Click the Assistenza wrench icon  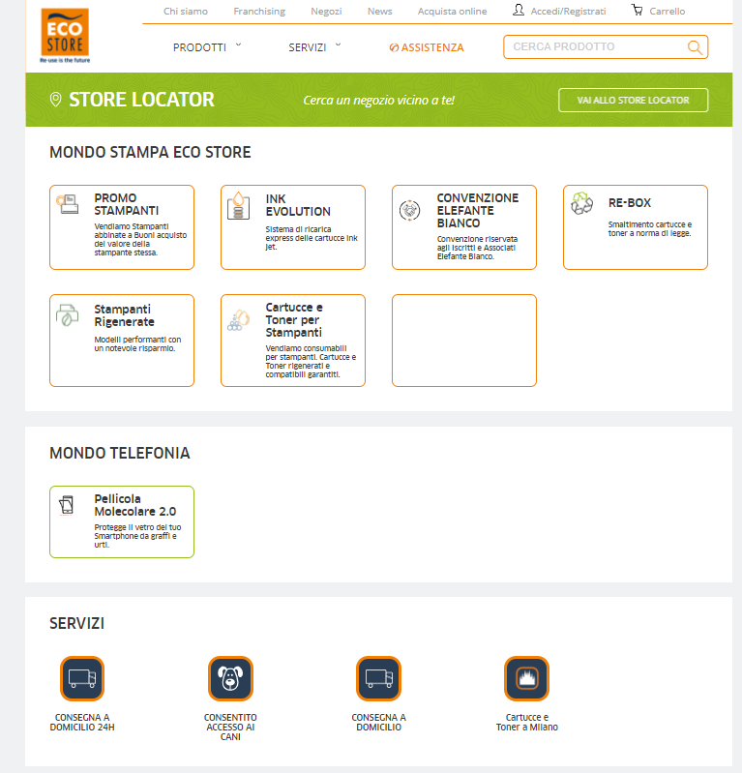[x=394, y=47]
